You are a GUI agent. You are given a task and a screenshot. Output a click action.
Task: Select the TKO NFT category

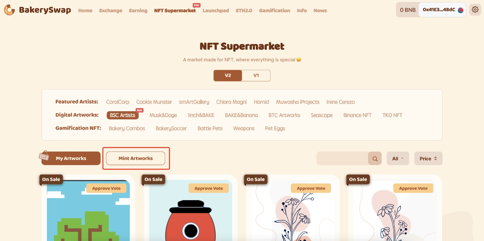(x=392, y=115)
